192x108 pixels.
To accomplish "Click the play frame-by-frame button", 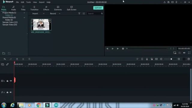I will pos(112,49).
